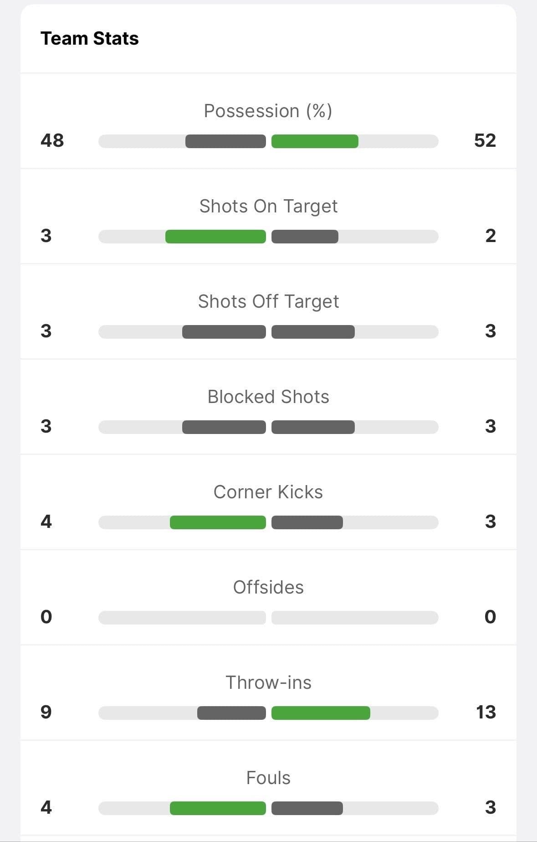Click the Corner Kicks label
The image size is (537, 842).
tap(268, 492)
